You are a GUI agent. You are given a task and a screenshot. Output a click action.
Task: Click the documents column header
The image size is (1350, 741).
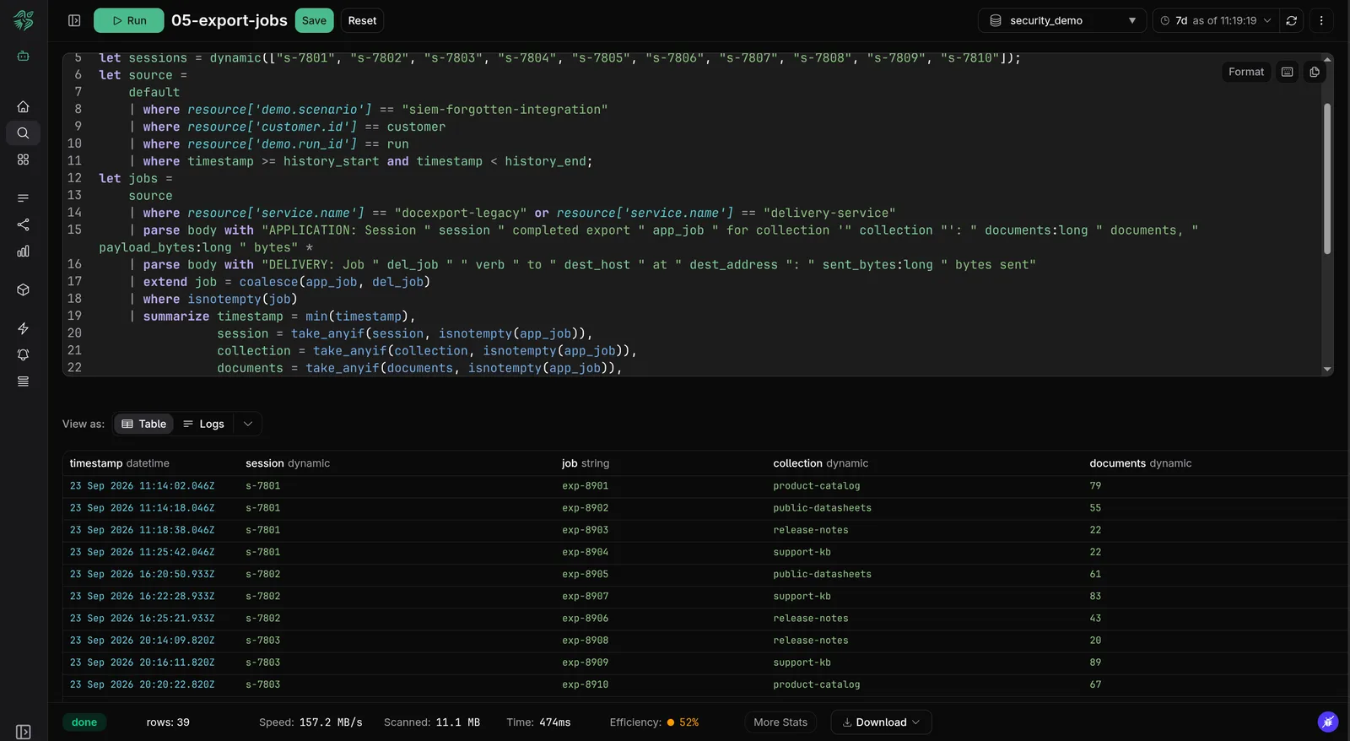(x=1141, y=463)
